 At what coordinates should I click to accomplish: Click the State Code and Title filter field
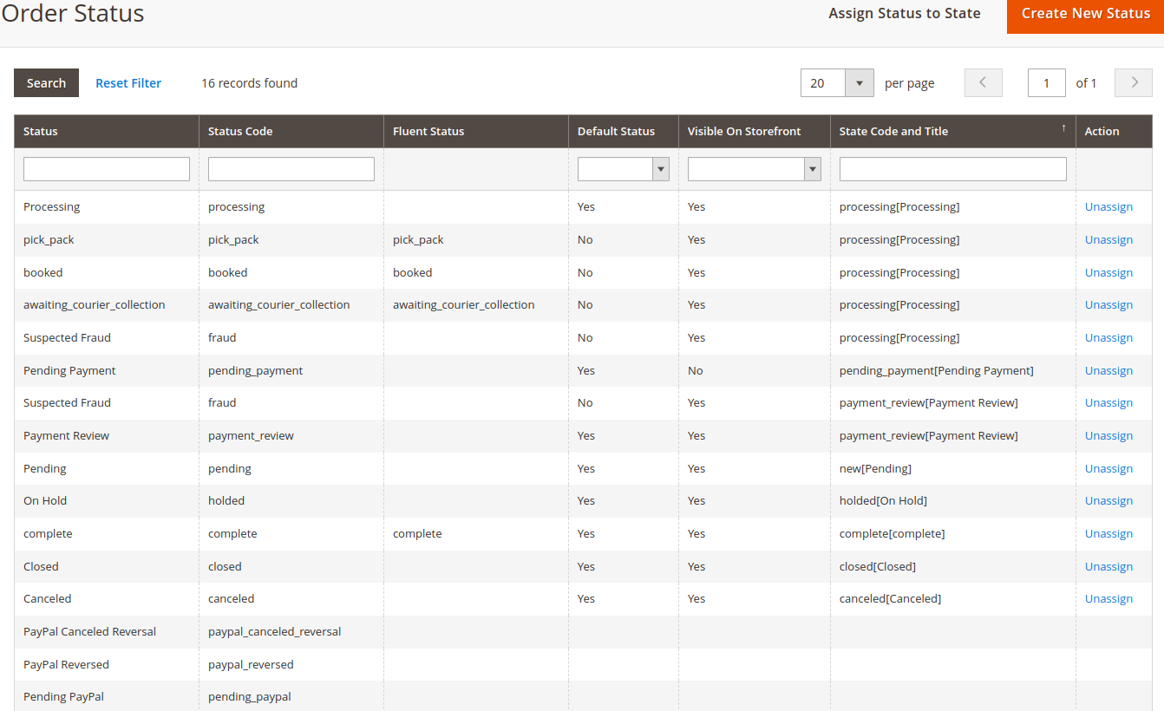pyautogui.click(x=952, y=169)
